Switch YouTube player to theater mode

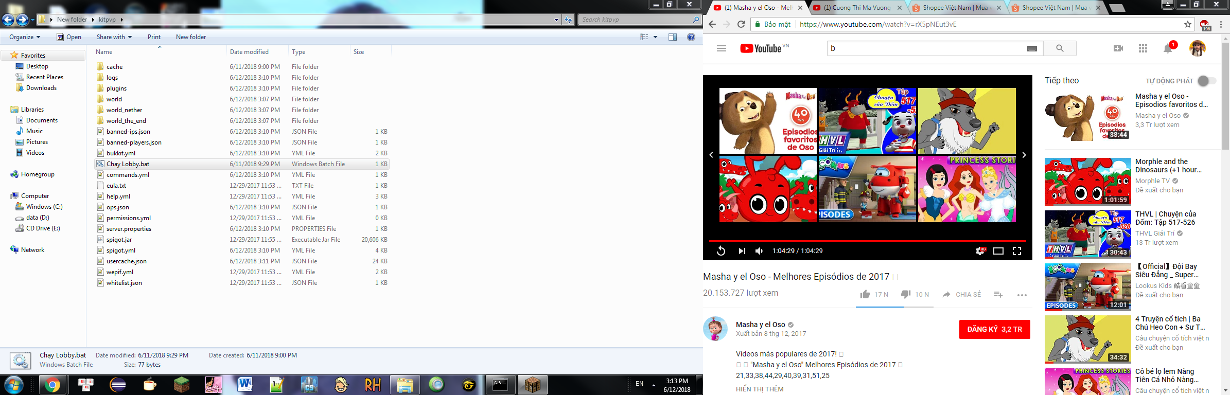(x=998, y=251)
